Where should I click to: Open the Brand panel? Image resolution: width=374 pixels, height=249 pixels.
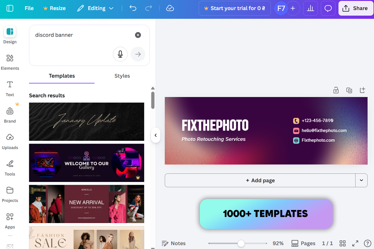[x=10, y=115]
